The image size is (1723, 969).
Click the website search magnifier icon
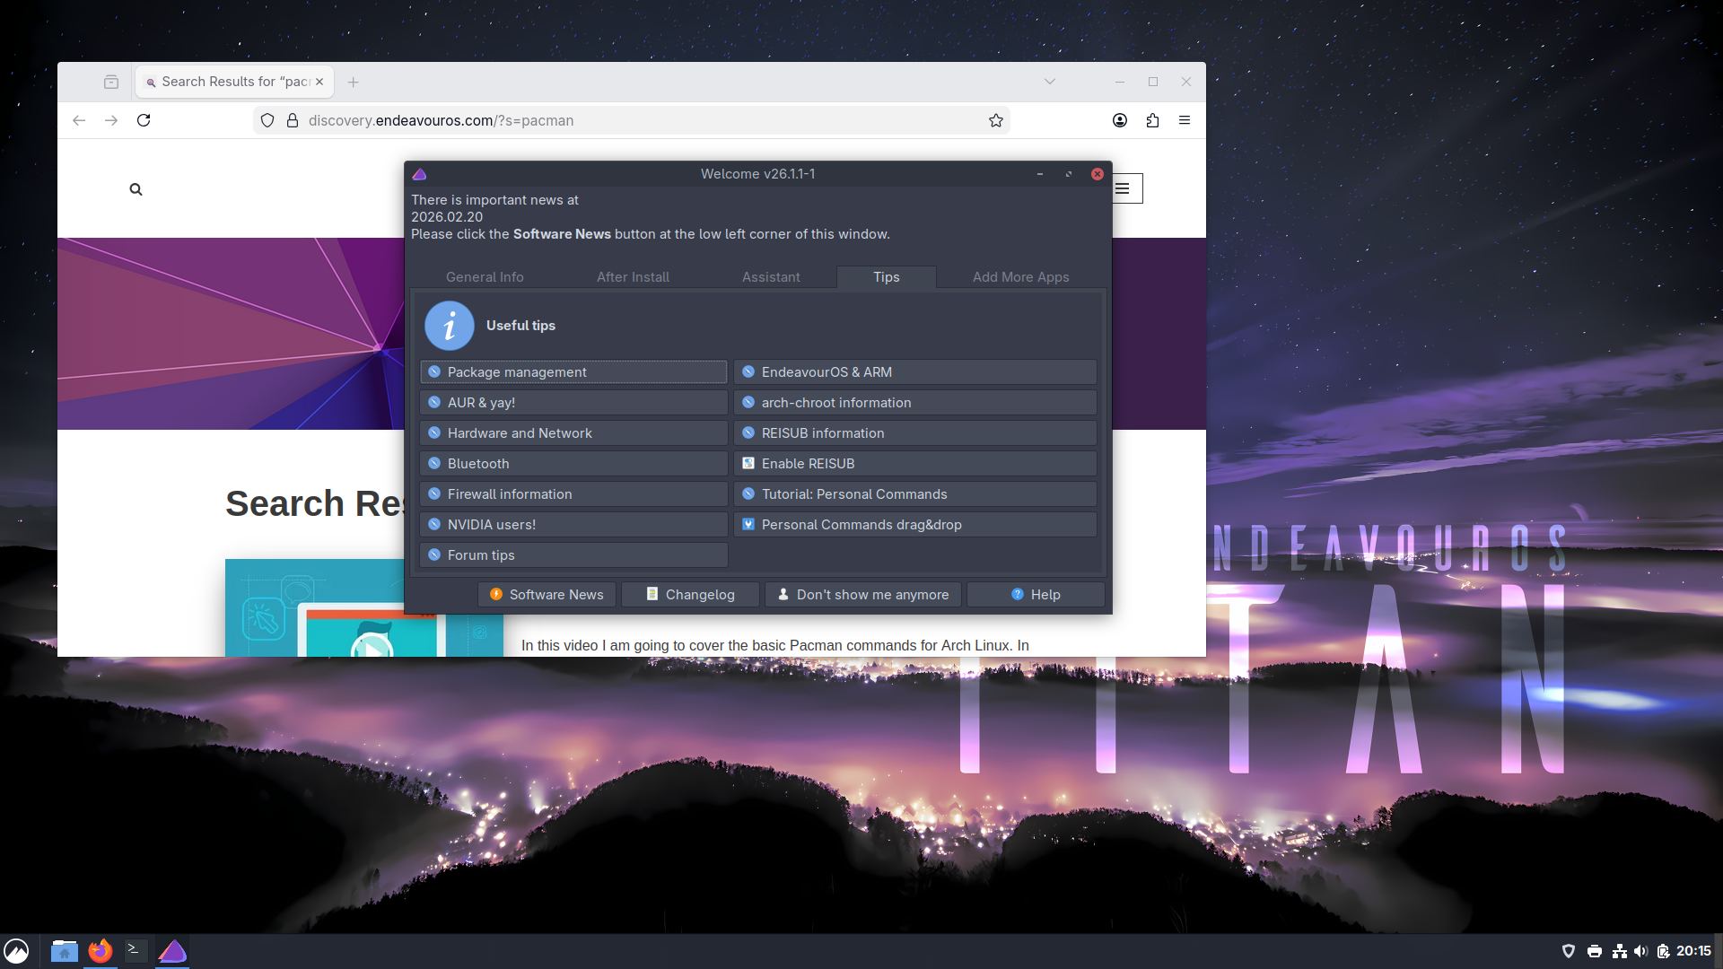click(136, 189)
